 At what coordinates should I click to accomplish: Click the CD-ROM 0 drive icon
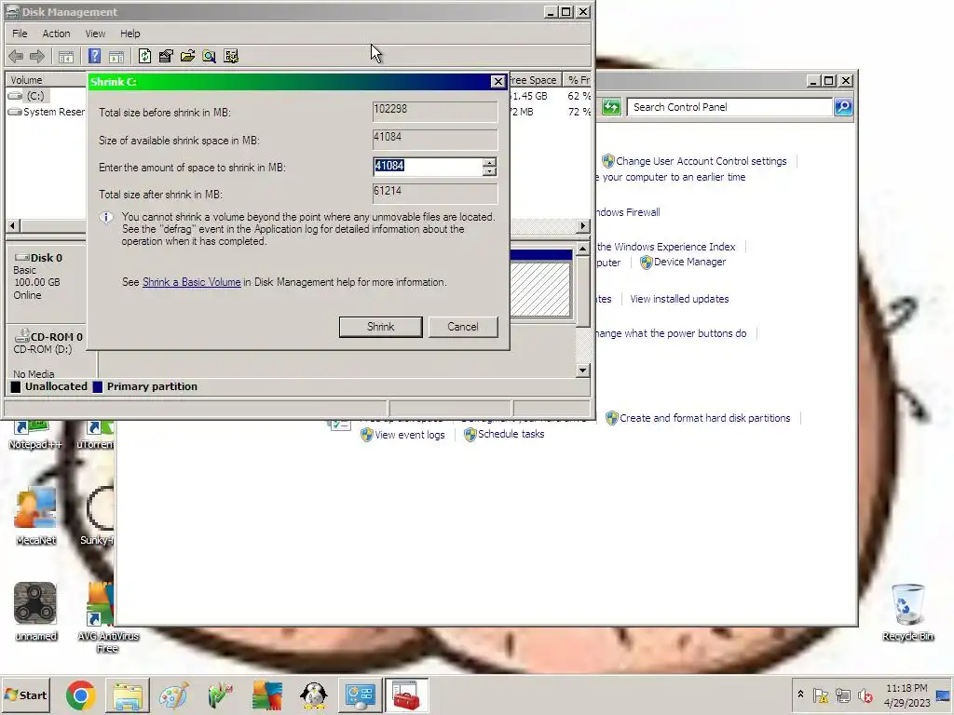pos(22,335)
